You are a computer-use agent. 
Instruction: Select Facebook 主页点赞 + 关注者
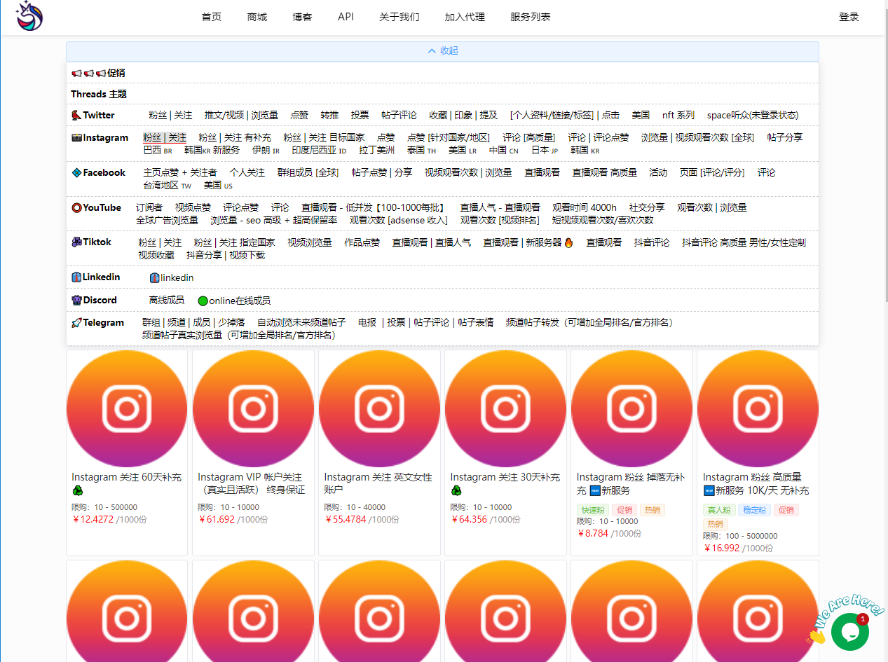pyautogui.click(x=180, y=172)
